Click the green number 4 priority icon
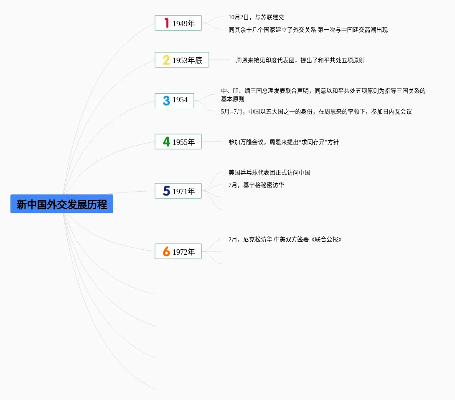The width and height of the screenshot is (455, 400). click(166, 142)
